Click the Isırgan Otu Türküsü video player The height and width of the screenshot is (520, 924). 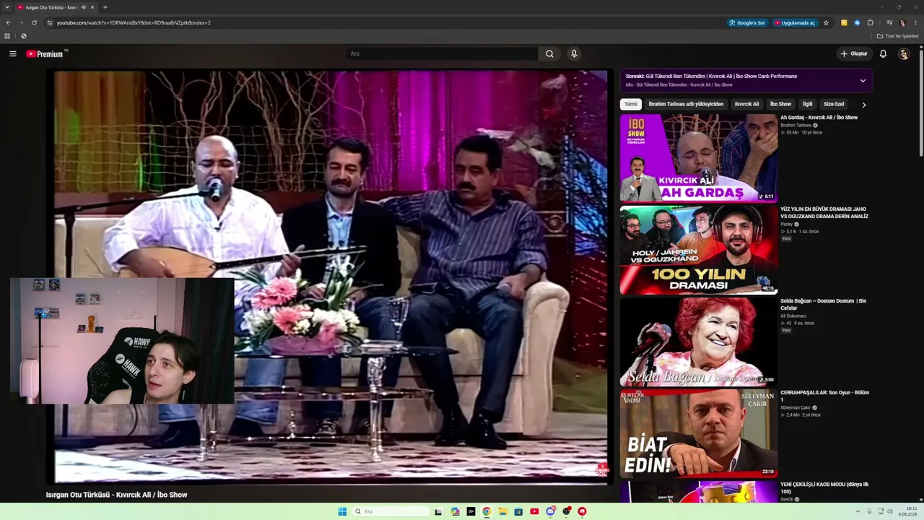331,276
